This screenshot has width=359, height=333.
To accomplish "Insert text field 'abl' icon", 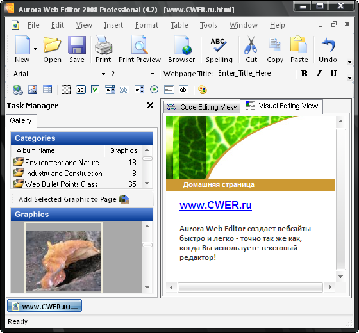I will [183, 90].
